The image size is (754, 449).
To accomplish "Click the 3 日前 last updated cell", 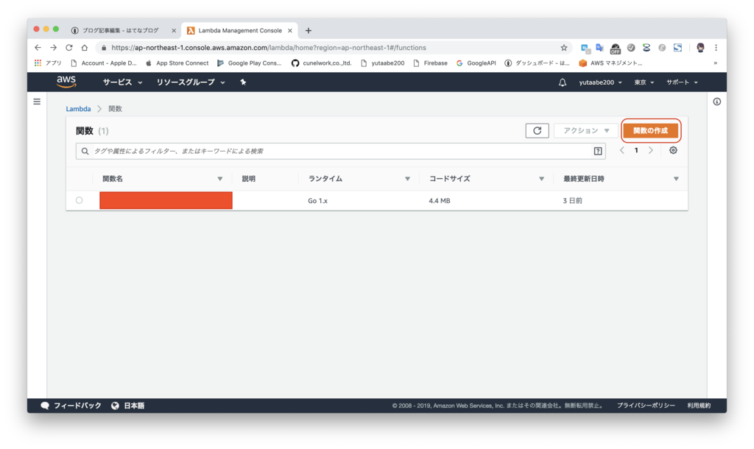I will point(573,201).
